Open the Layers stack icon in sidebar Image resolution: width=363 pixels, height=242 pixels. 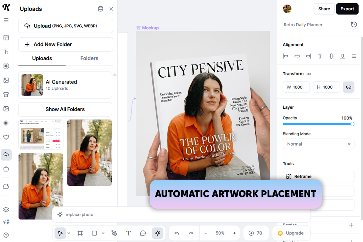[x=6, y=209]
